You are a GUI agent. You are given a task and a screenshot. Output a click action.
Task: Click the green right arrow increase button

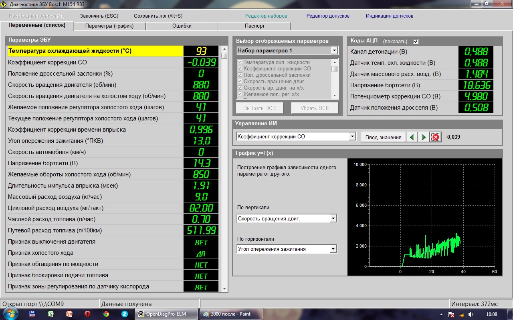point(423,137)
